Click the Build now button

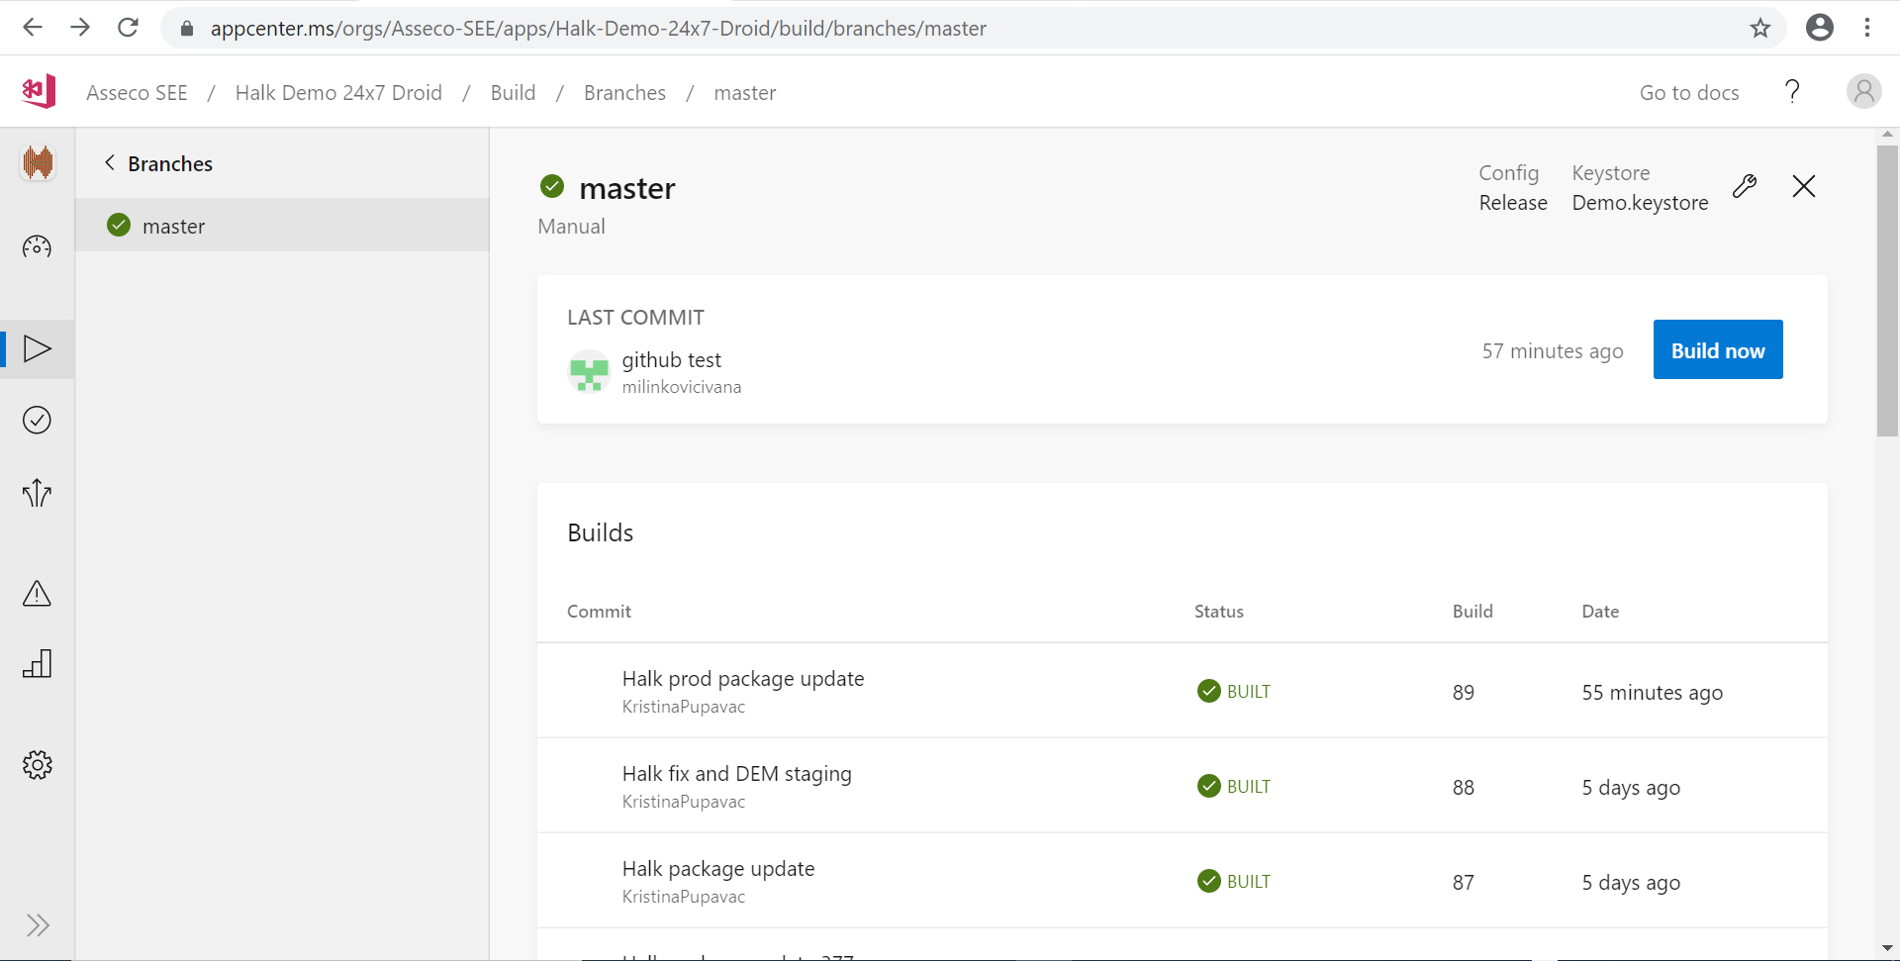(1718, 350)
